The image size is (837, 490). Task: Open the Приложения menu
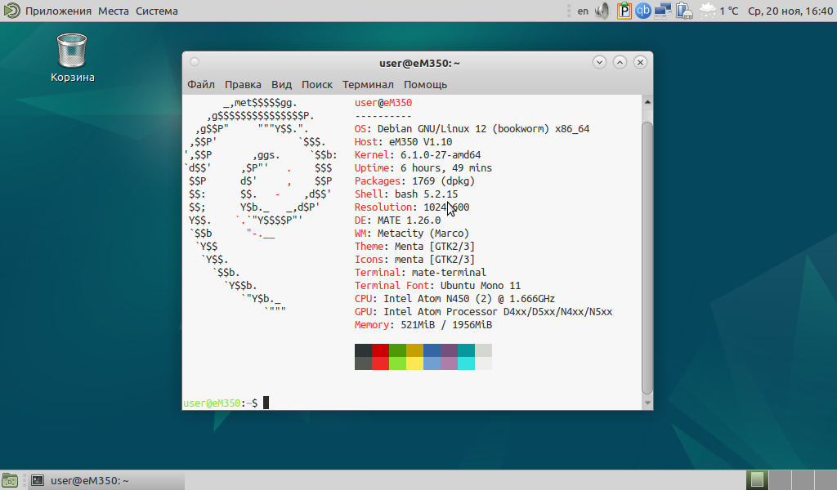point(58,11)
